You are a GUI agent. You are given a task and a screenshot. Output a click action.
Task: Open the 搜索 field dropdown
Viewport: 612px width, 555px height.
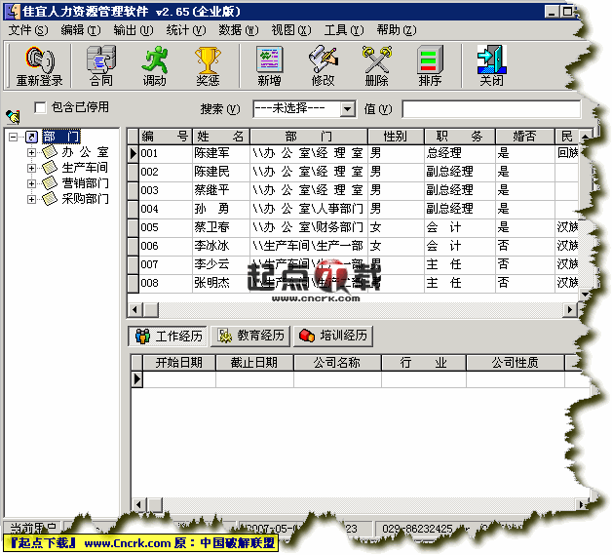(347, 109)
